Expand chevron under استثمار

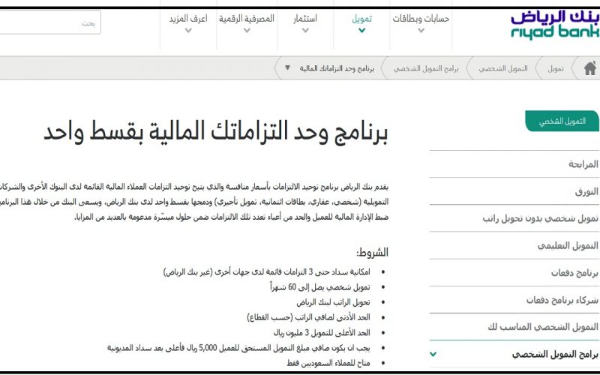pos(305,31)
